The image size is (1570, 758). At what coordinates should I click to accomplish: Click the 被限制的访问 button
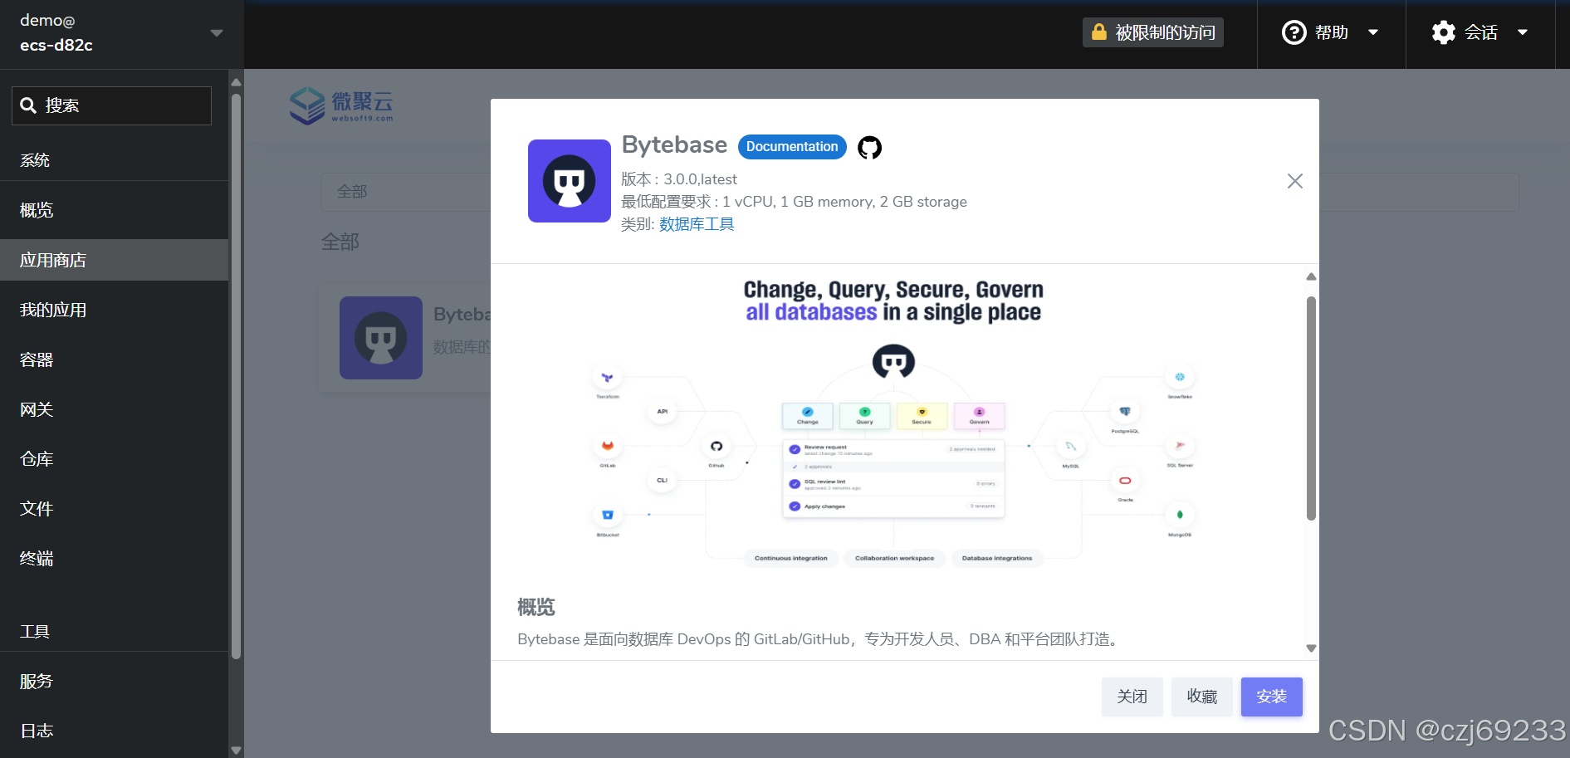click(1152, 32)
